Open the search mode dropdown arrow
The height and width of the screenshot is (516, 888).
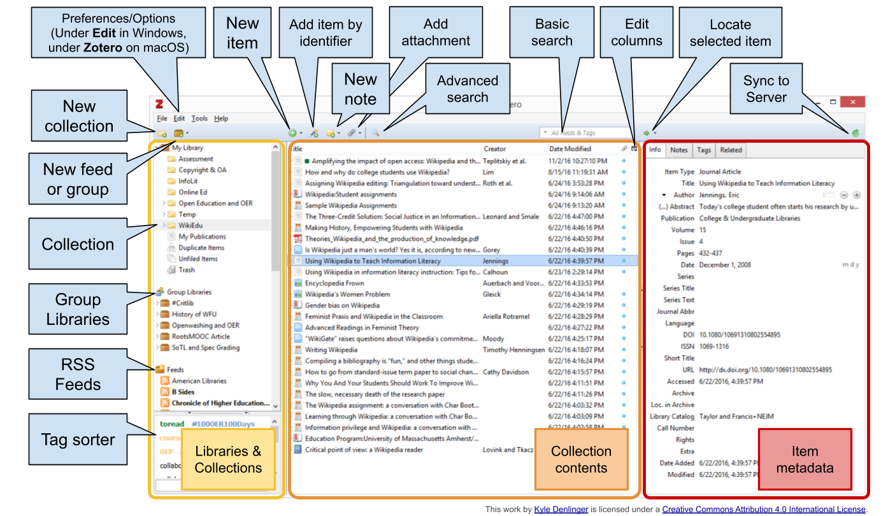(545, 133)
